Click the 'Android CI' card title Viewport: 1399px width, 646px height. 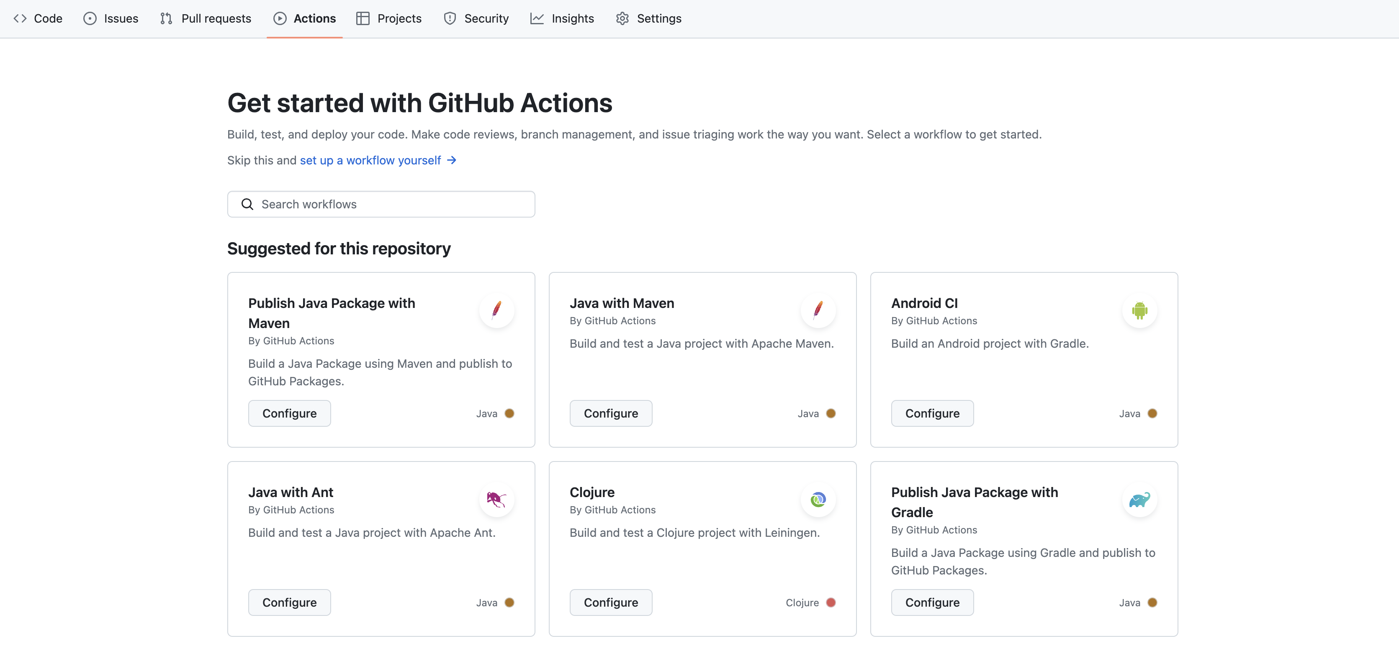[924, 303]
